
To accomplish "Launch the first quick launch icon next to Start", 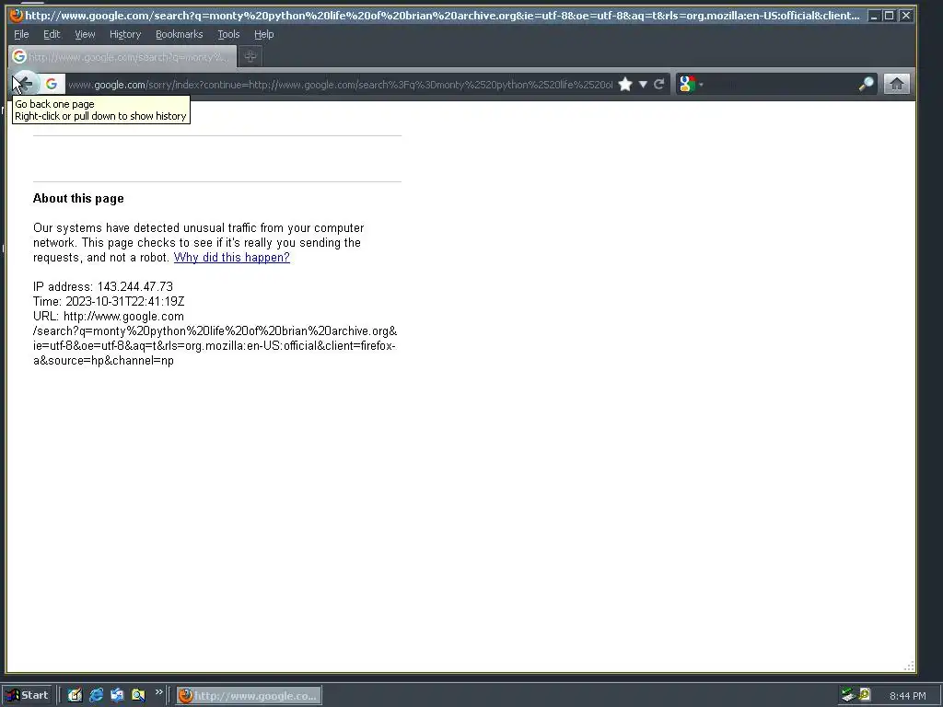I will click(76, 695).
